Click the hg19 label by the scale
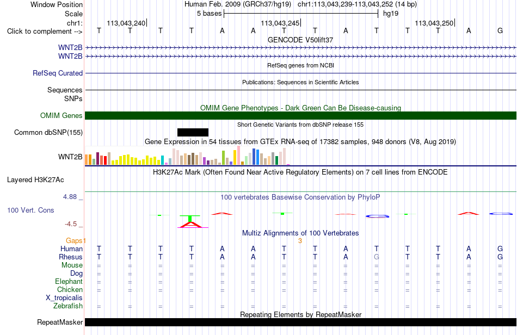The image size is (517, 335). [391, 14]
